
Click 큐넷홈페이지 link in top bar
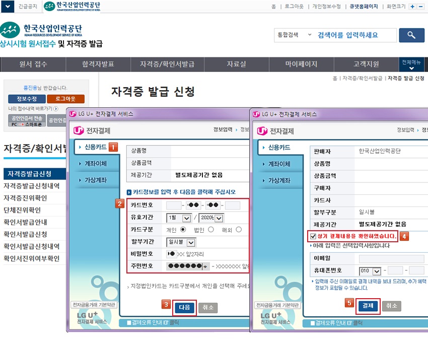[364, 7]
